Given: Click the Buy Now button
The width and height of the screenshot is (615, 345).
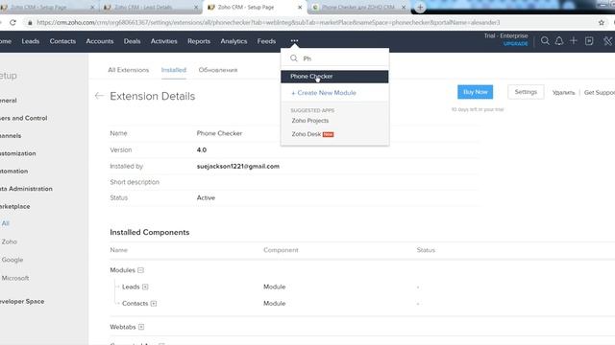Looking at the screenshot, I should [475, 92].
